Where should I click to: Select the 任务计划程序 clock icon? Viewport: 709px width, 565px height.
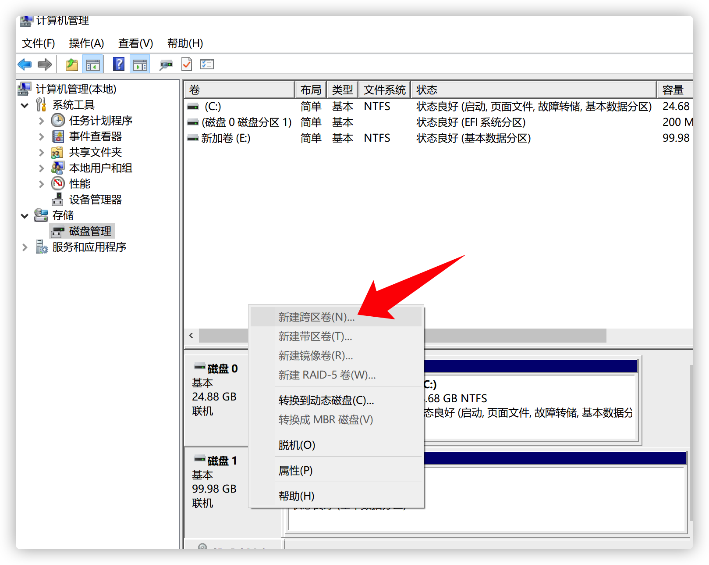click(x=58, y=120)
